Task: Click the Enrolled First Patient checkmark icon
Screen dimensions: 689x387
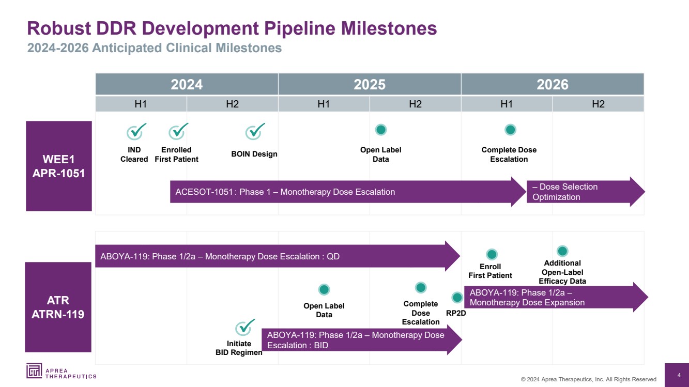Action: click(x=178, y=131)
